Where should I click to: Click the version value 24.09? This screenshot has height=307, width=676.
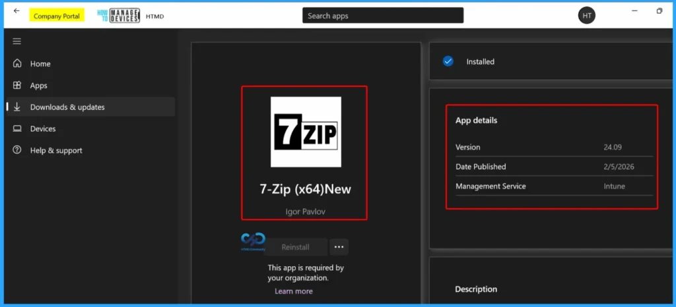click(613, 147)
